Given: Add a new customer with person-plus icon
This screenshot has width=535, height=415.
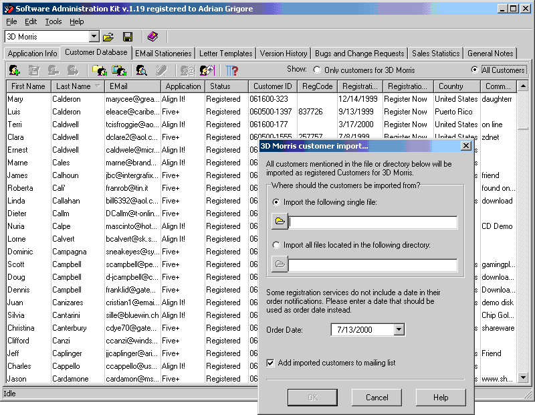Looking at the screenshot, I should coord(14,70).
